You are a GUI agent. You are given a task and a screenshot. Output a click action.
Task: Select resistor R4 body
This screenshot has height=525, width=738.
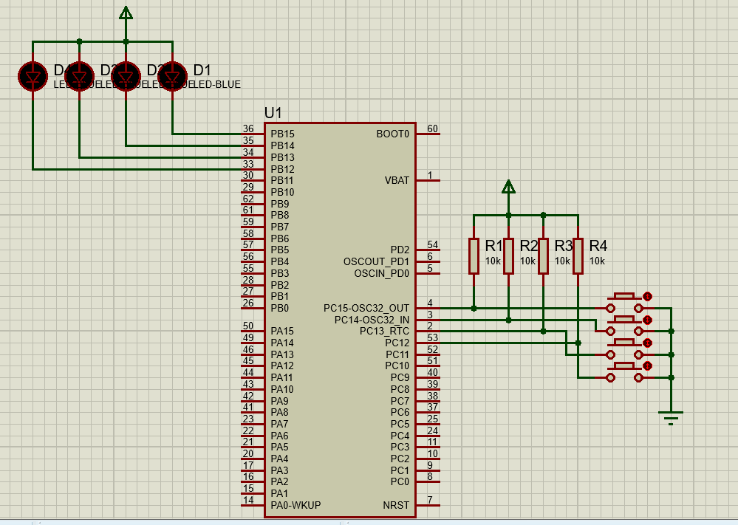click(578, 256)
